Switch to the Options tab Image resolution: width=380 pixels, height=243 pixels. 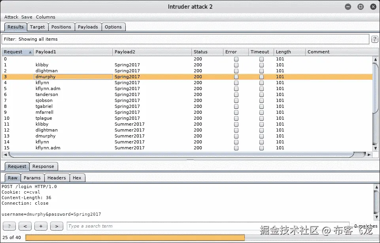[113, 27]
